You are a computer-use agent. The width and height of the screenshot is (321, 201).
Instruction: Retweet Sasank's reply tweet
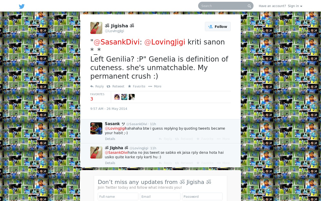click(184, 139)
